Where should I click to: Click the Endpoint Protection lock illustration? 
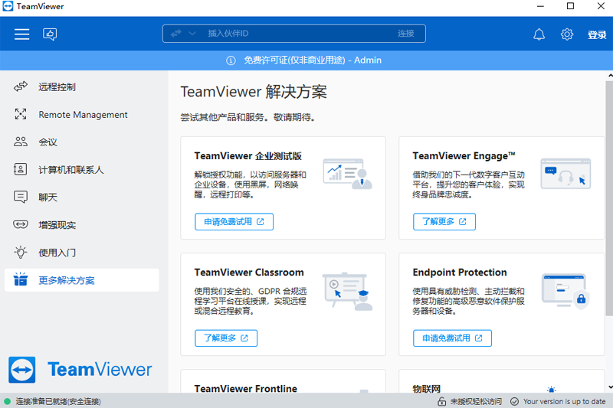tap(565, 291)
